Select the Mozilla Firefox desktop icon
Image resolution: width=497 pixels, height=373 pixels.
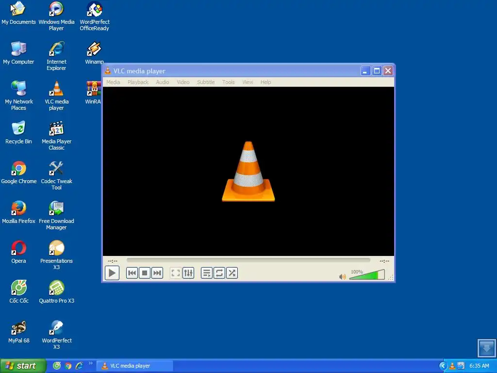click(x=18, y=213)
